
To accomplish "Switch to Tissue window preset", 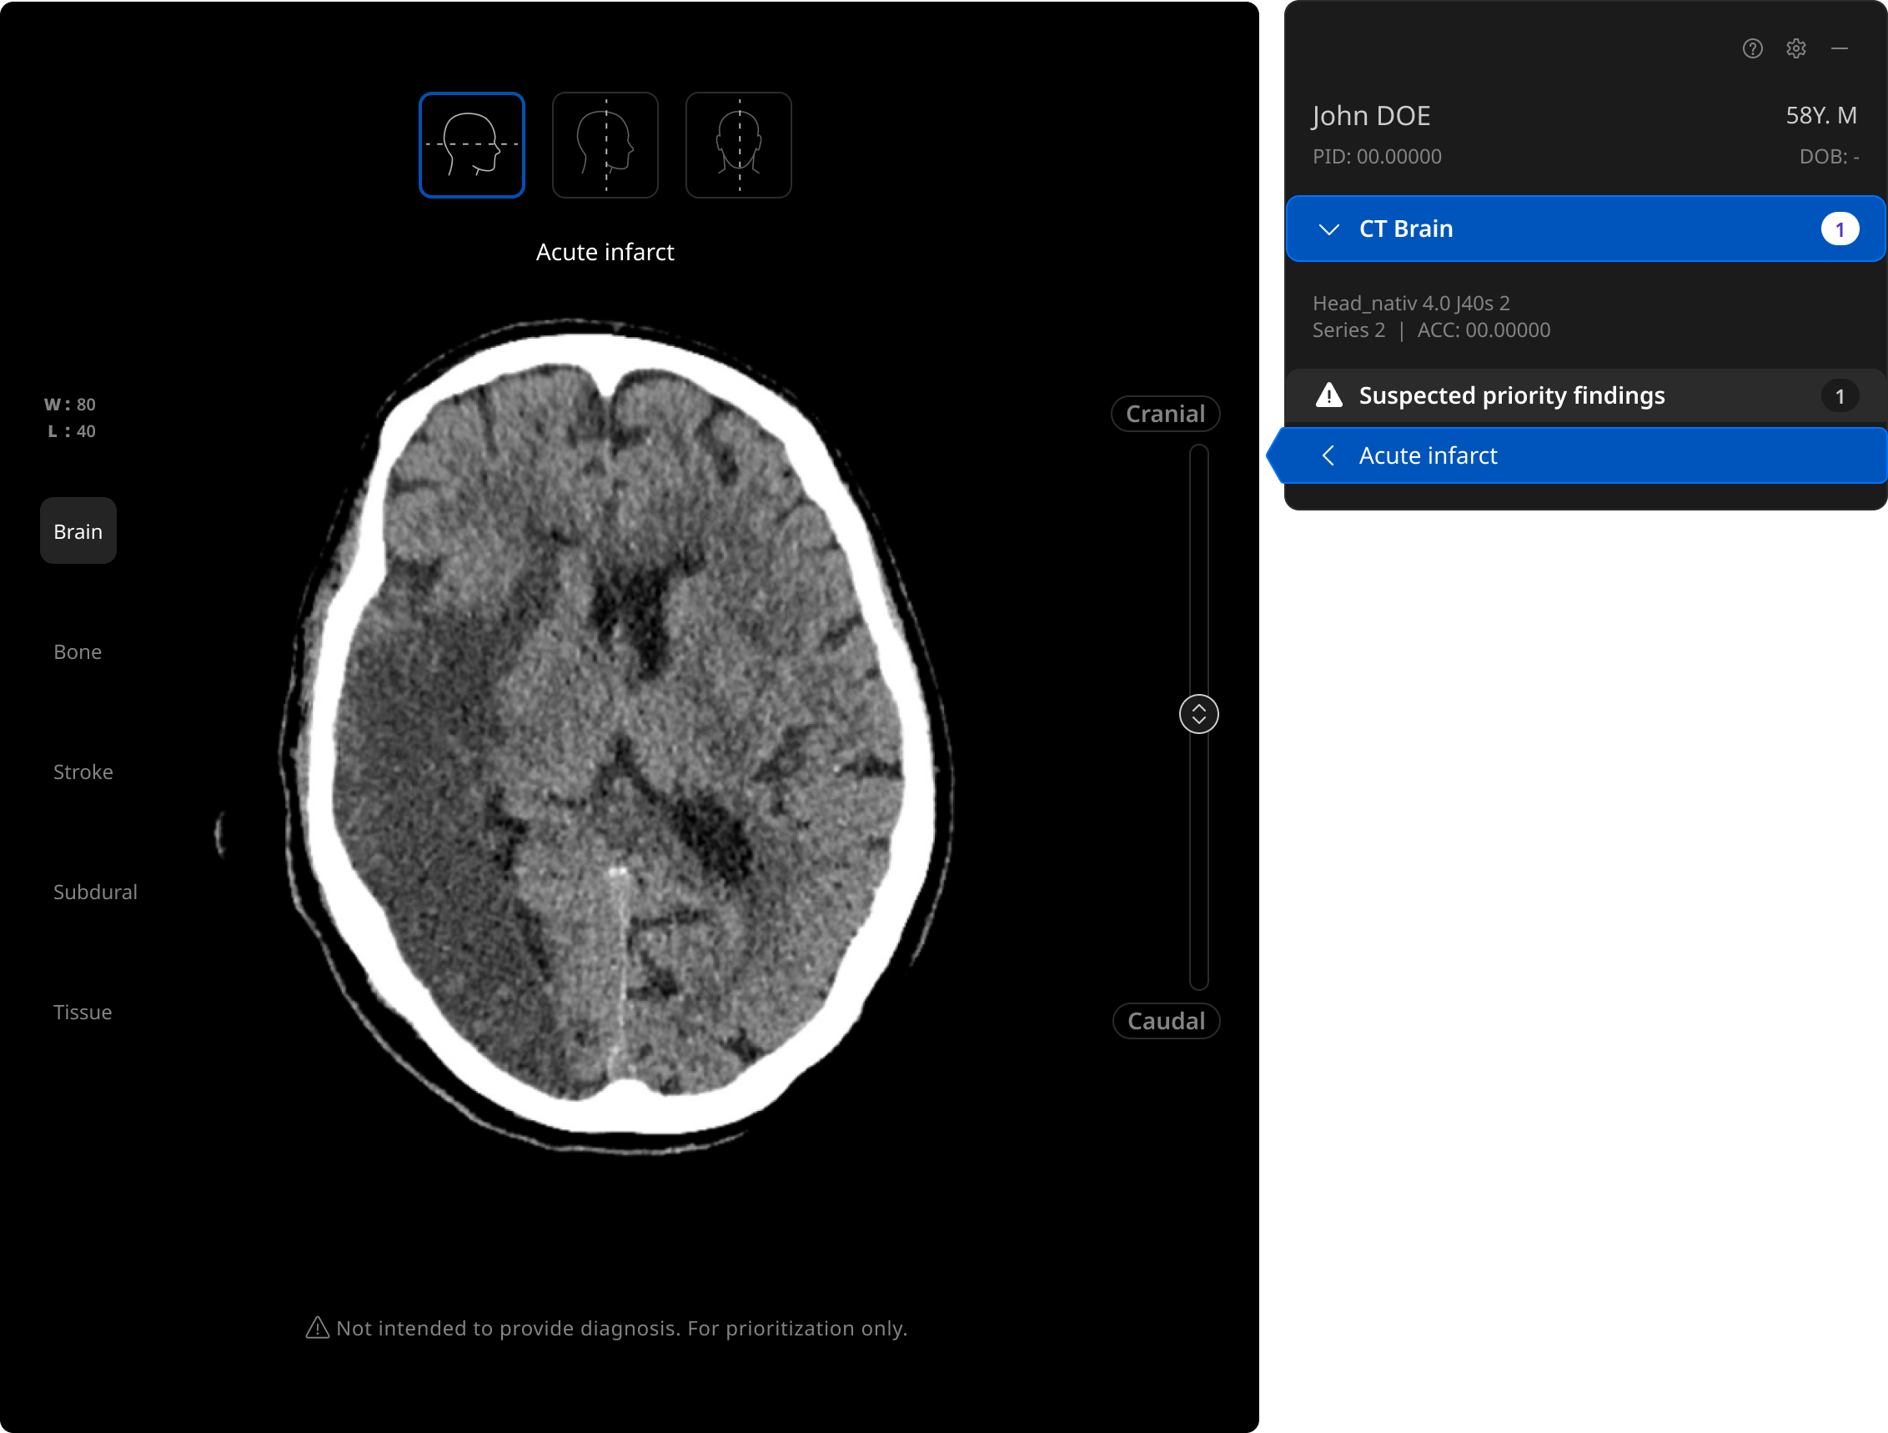I will point(83,1013).
